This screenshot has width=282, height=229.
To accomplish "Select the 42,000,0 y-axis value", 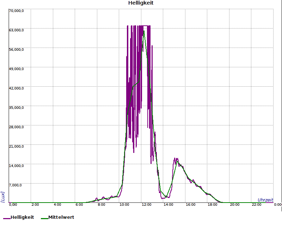I will click(x=16, y=88).
